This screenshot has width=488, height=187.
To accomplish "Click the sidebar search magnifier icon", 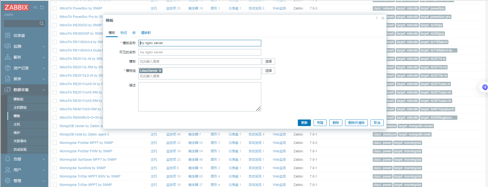I will click(x=42, y=24).
